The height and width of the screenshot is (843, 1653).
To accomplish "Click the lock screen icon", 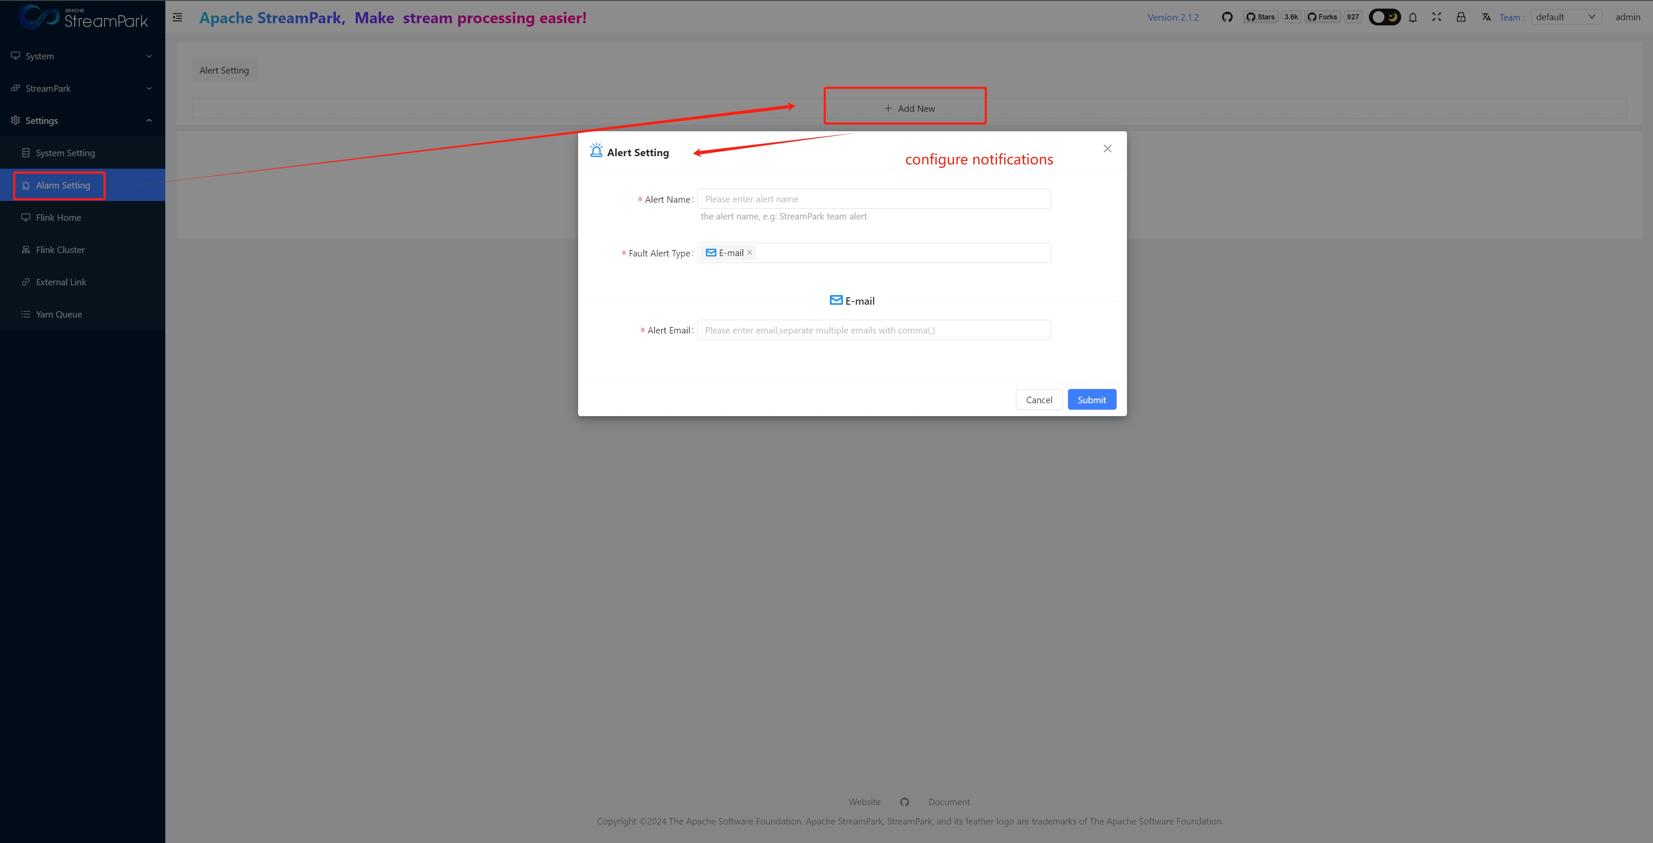I will coord(1461,17).
